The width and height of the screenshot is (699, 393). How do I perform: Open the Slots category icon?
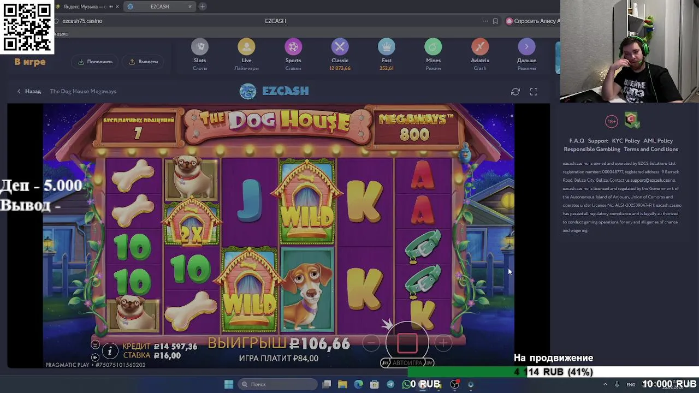[200, 47]
